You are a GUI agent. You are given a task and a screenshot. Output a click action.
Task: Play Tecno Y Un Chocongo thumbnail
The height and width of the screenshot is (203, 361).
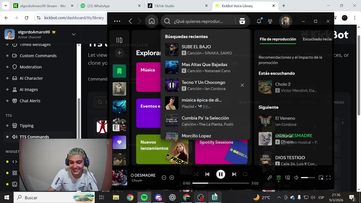[x=172, y=85]
